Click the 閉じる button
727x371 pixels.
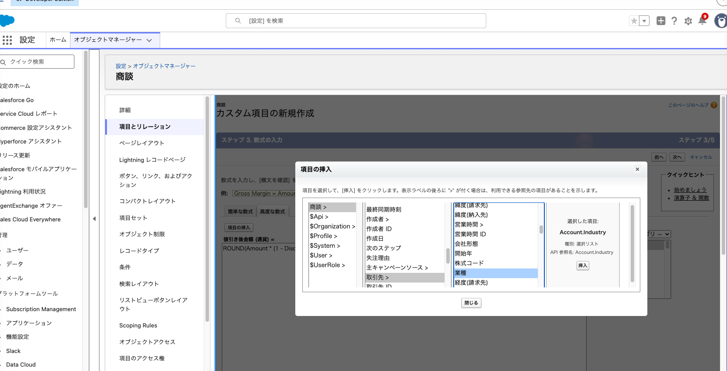471,303
